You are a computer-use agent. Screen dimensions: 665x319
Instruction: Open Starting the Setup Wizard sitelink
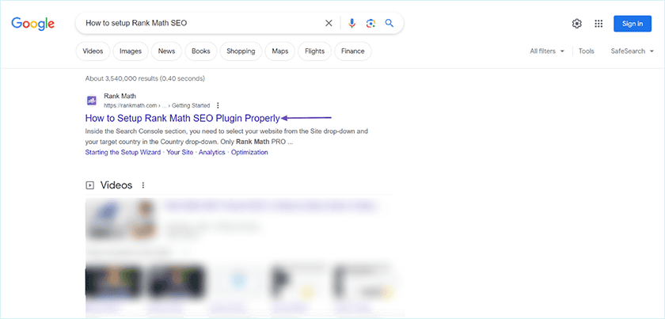123,152
